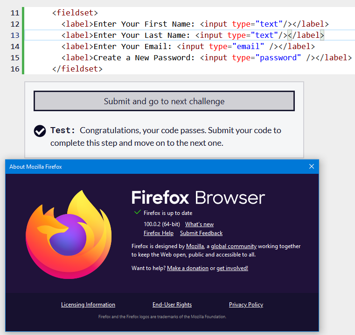Click line number 15 in editor

click(x=15, y=58)
